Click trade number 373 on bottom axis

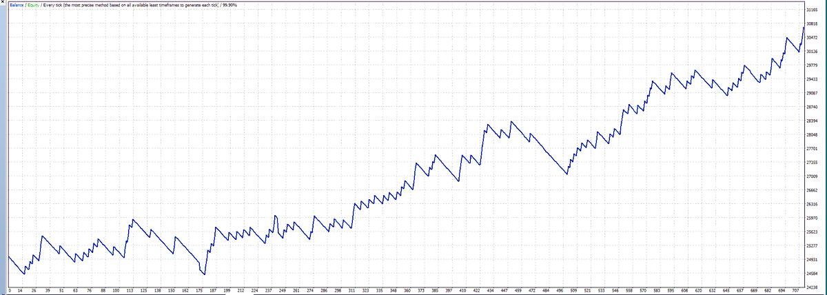tap(421, 291)
